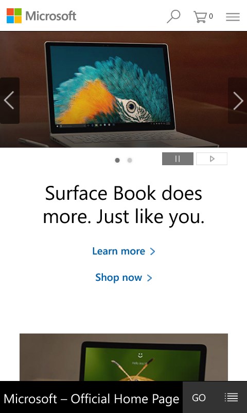Click the Microsoft wordmark text
Screen dimensions: 247x413
click(51, 16)
